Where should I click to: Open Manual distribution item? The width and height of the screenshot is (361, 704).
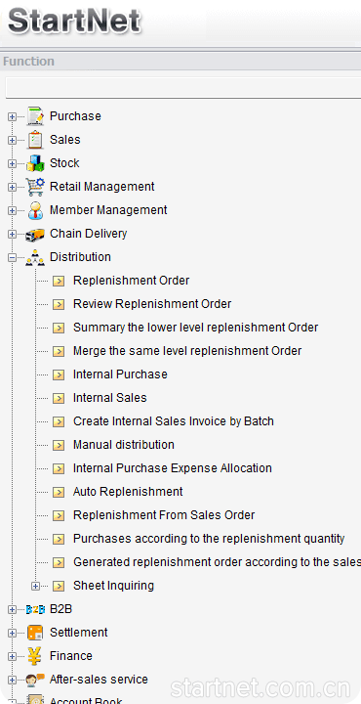point(124,445)
